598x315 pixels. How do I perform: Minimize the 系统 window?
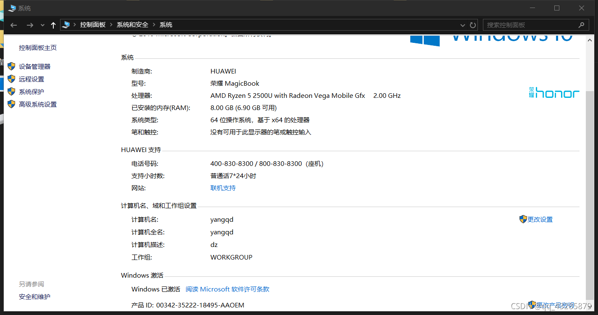(532, 8)
